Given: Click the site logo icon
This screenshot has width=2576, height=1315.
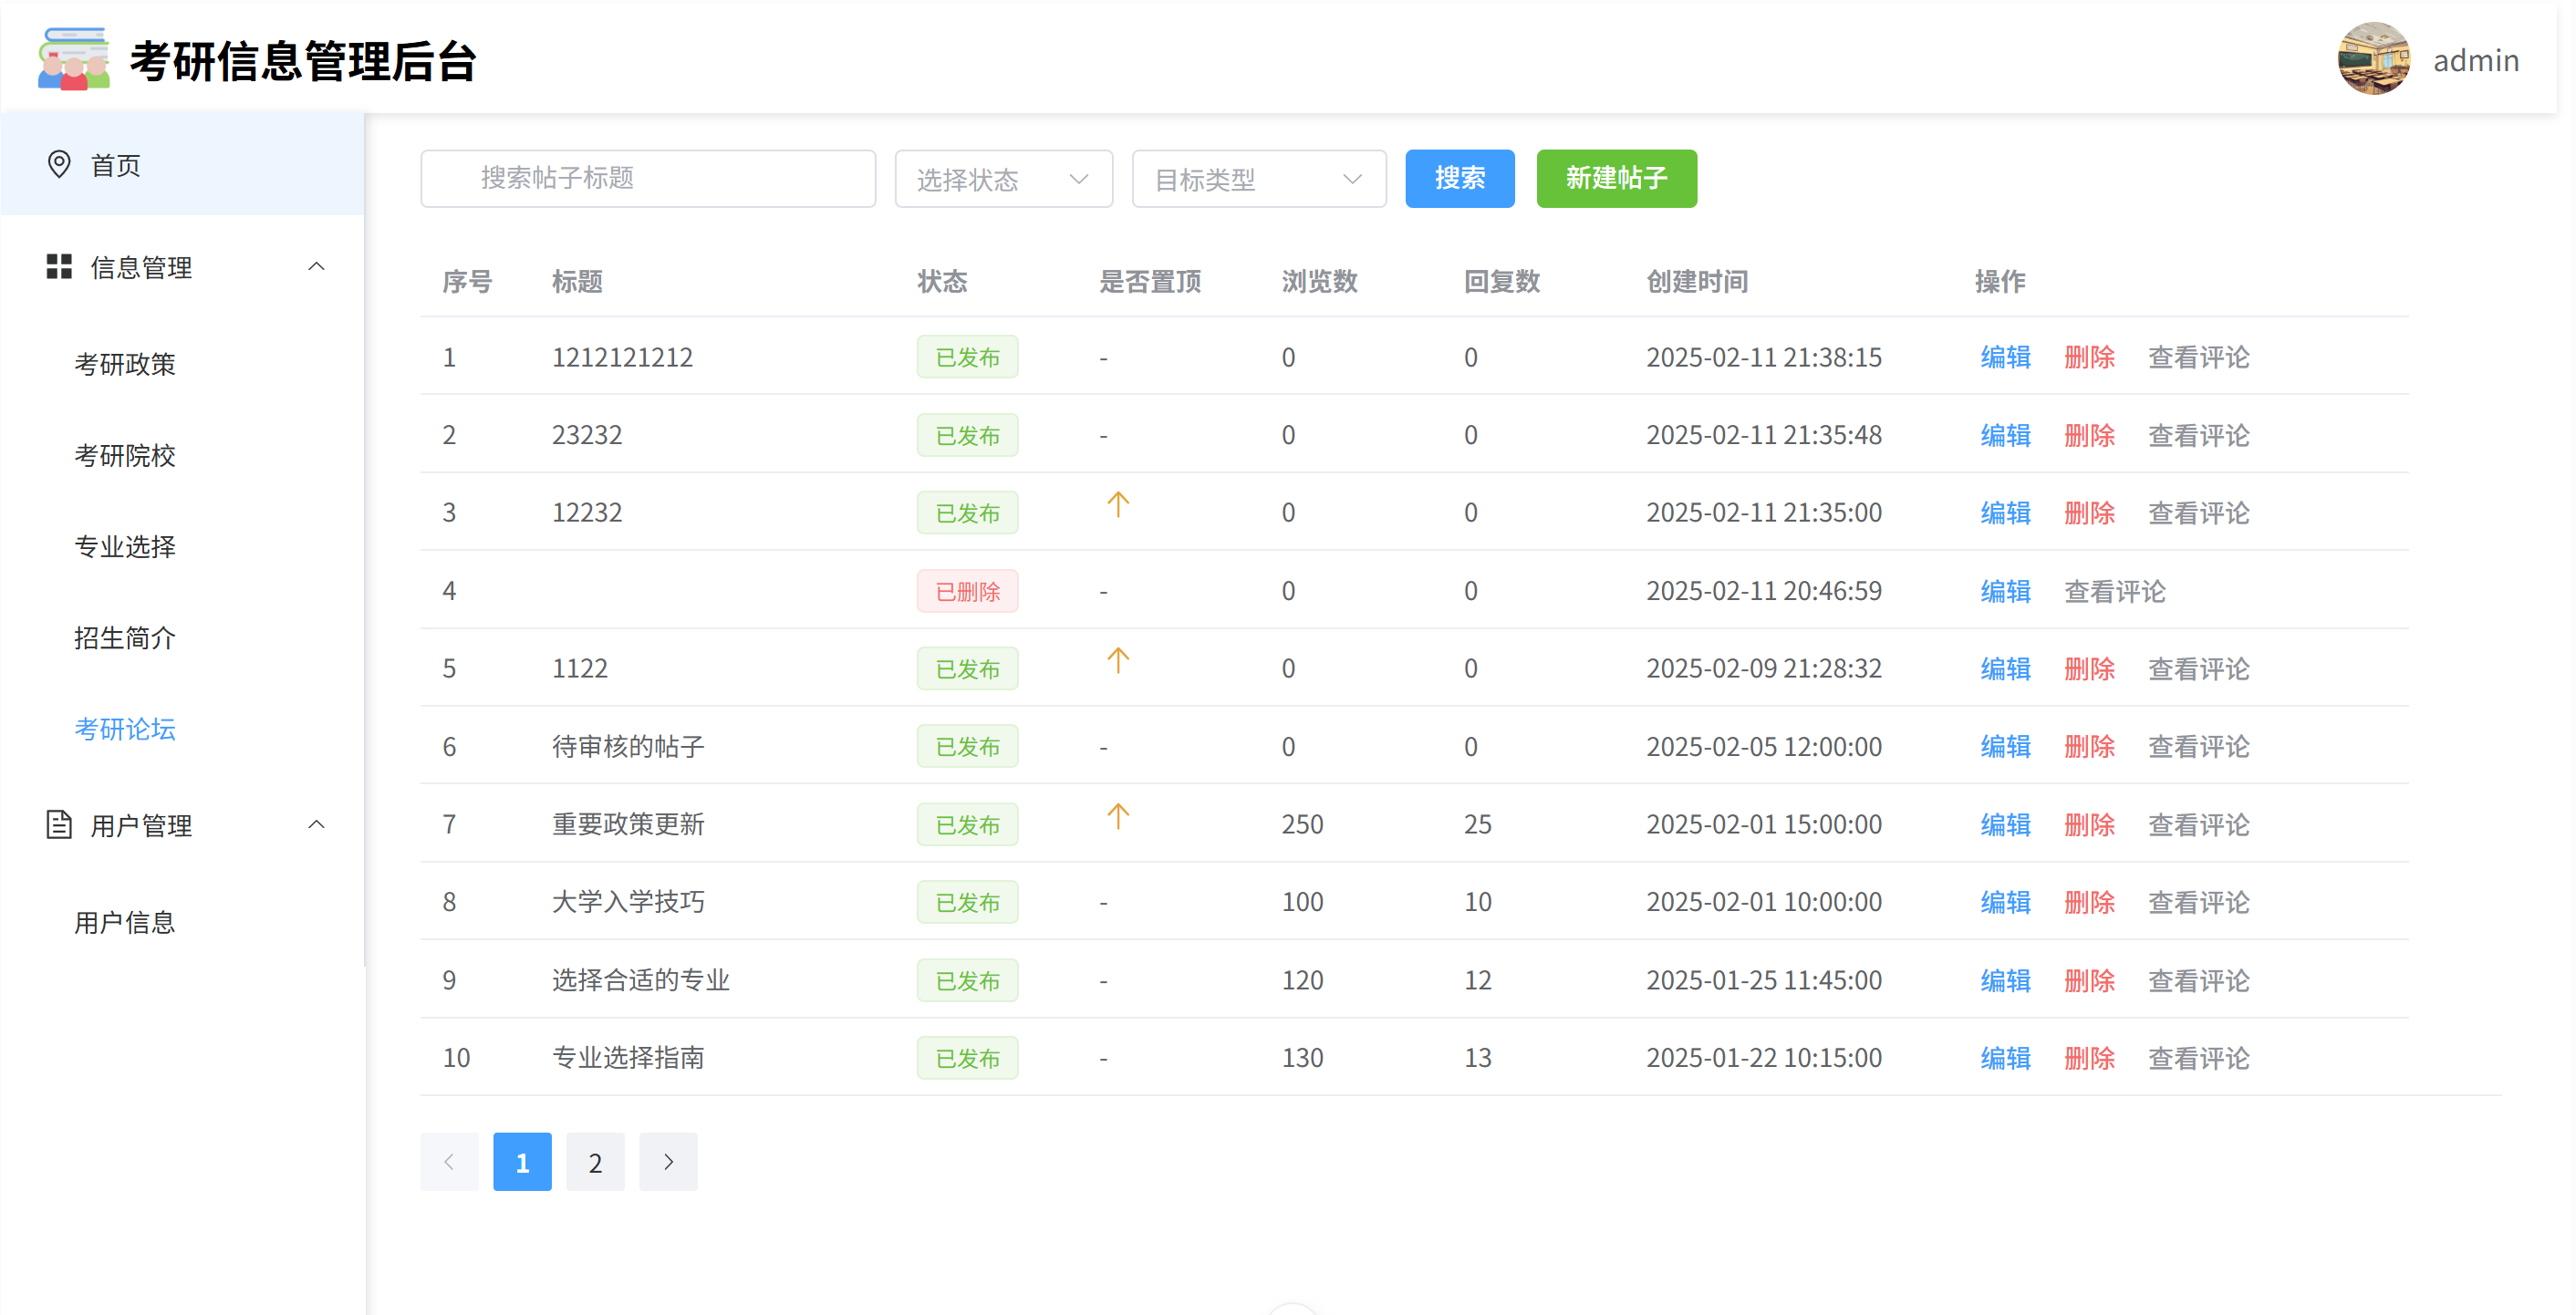Looking at the screenshot, I should [73, 59].
